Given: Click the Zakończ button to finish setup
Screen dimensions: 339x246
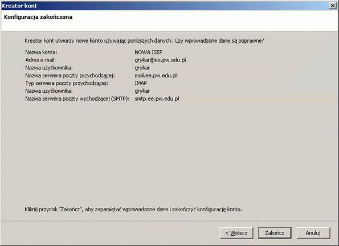Looking at the screenshot, I should (275, 233).
